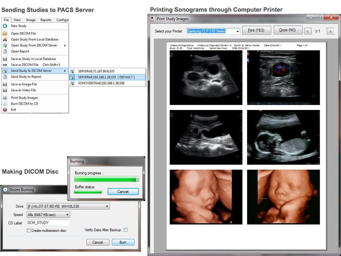The image size is (341, 256).
Task: Click the Dicom Burning dialog disc icon
Action: tap(5, 190)
